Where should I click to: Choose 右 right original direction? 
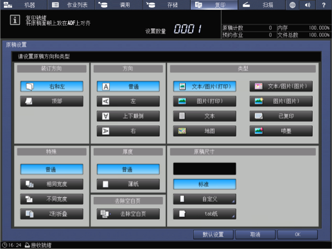(x=128, y=131)
